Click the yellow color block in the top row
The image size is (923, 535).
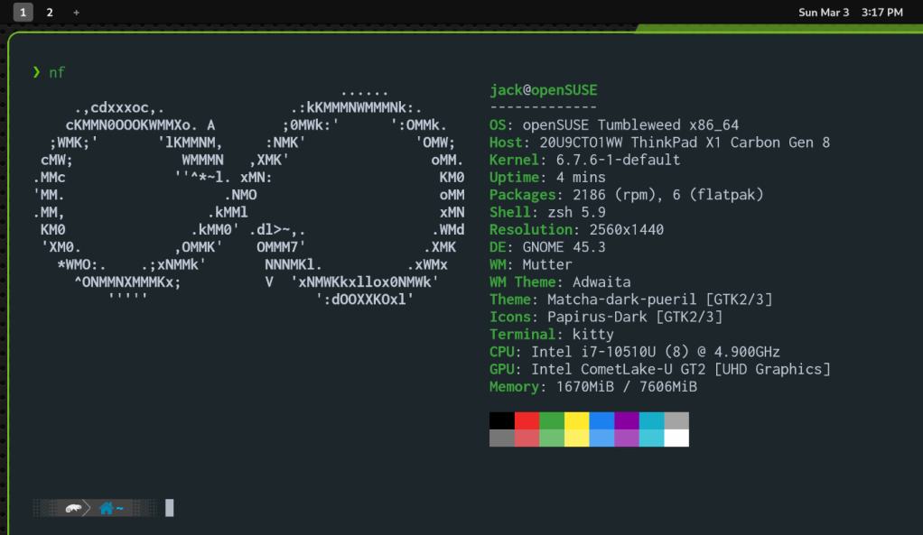tap(576, 420)
